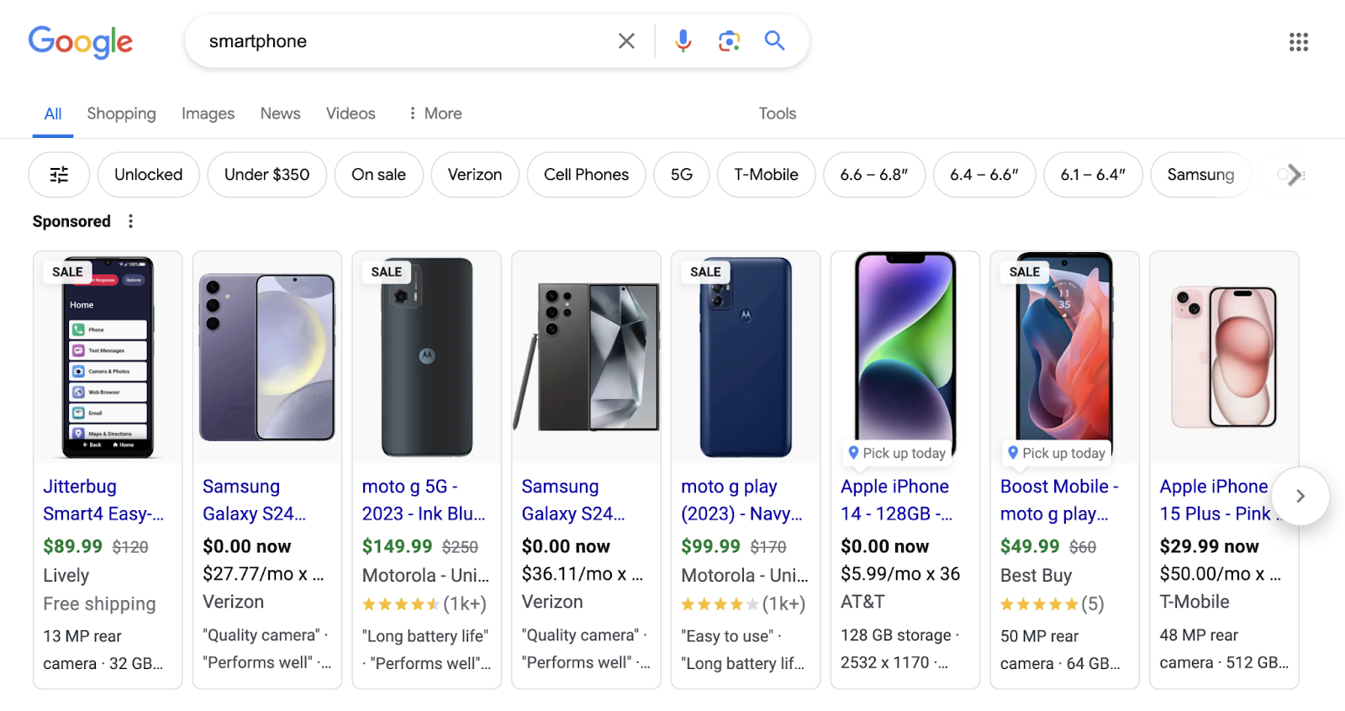Toggle the On sale filter
1345x711 pixels.
click(x=378, y=175)
